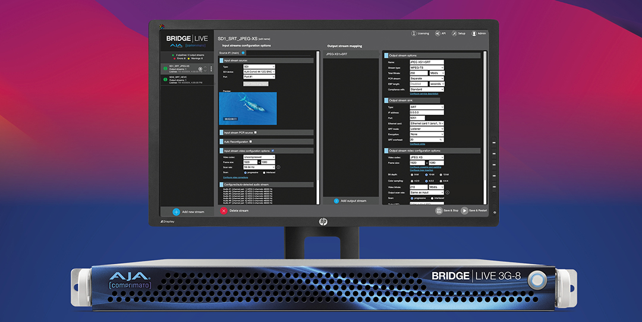Screen dimensions: 642x322
Task: Collapse Input stream source section marker
Action: coord(222,61)
